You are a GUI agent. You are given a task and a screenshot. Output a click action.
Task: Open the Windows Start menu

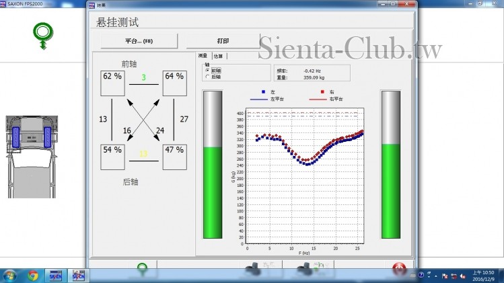point(11,276)
